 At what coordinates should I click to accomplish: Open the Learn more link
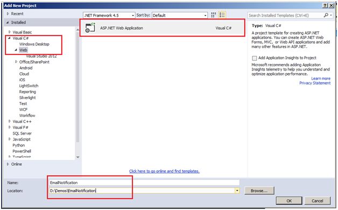pos(321,79)
